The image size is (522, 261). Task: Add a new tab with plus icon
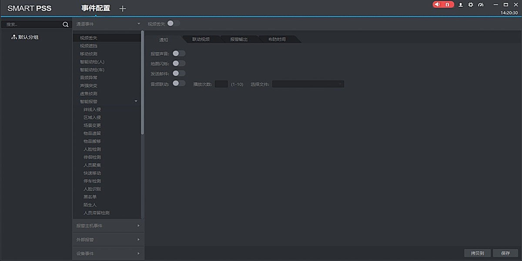tap(123, 8)
